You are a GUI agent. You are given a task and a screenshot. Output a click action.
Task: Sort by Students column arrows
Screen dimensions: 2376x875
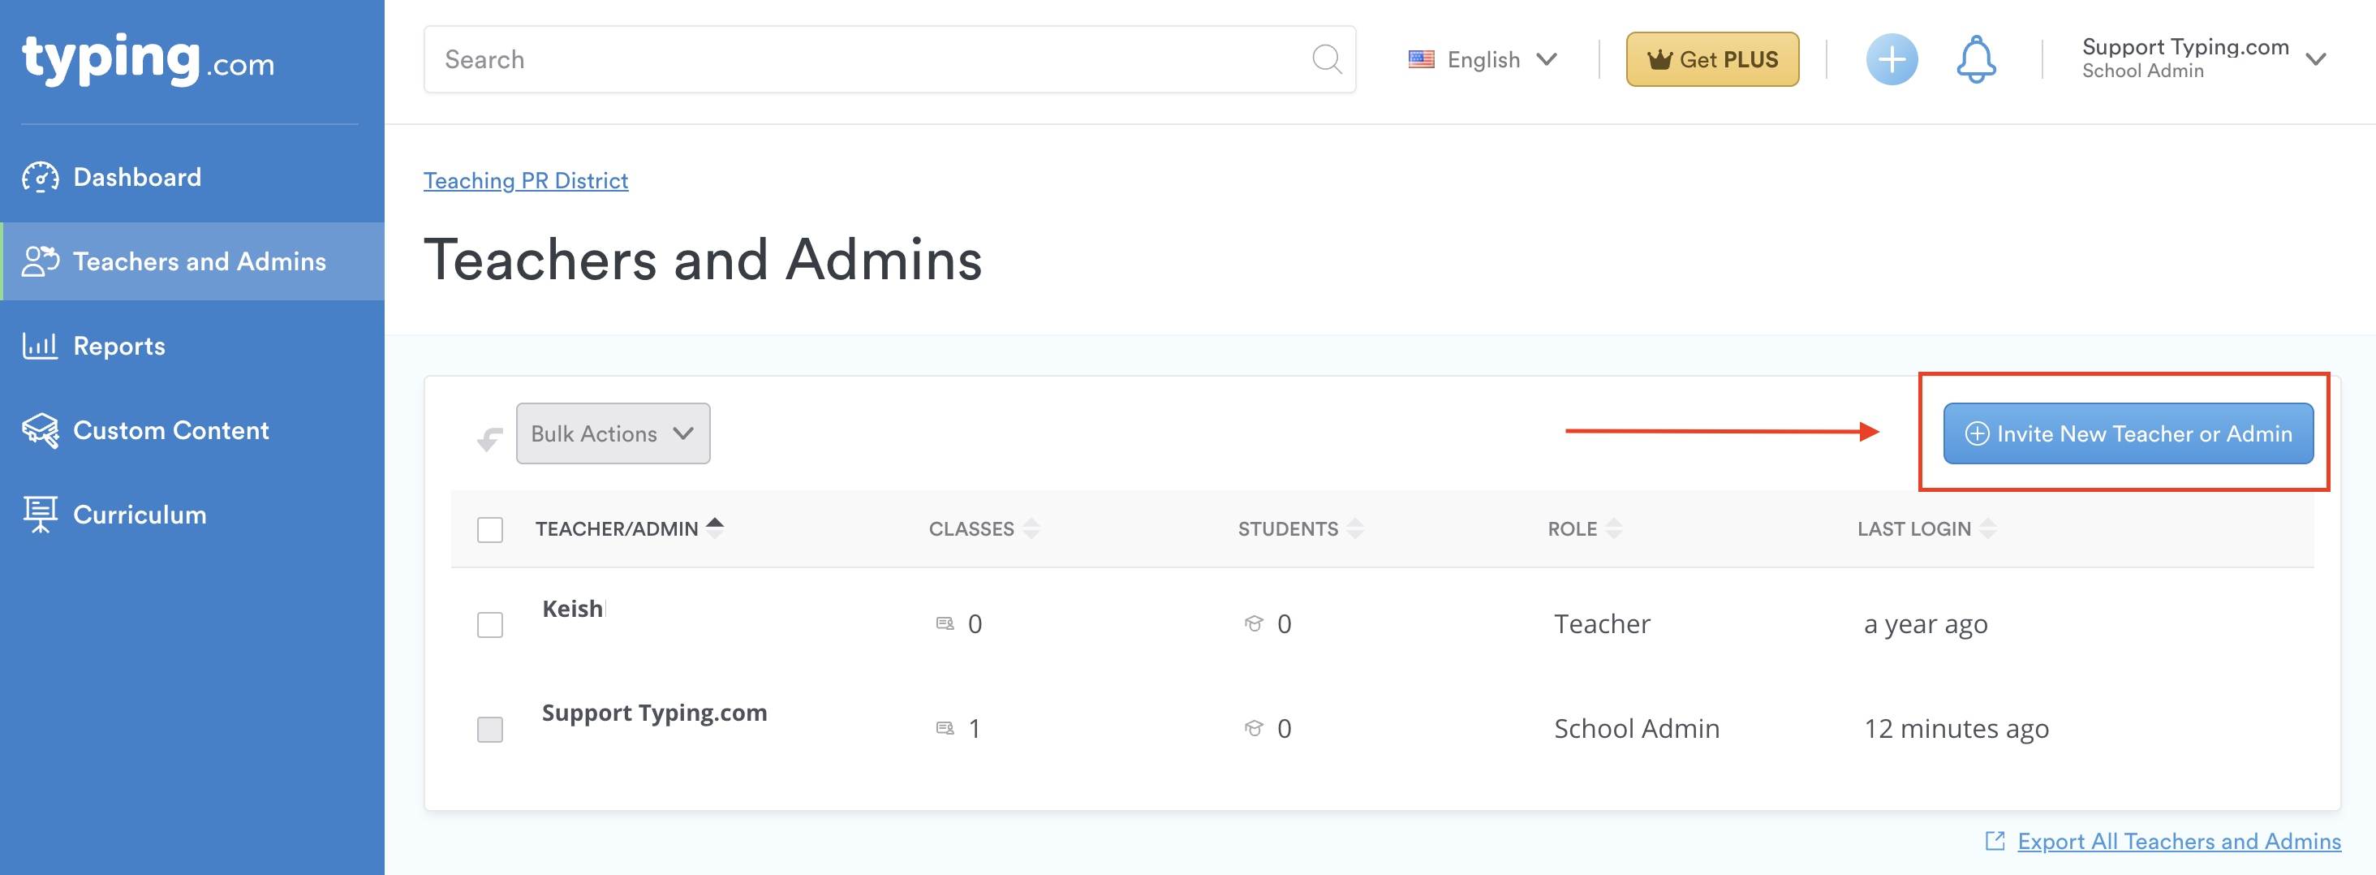1355,529
